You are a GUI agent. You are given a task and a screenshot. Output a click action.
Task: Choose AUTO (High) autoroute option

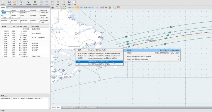point(99,53)
